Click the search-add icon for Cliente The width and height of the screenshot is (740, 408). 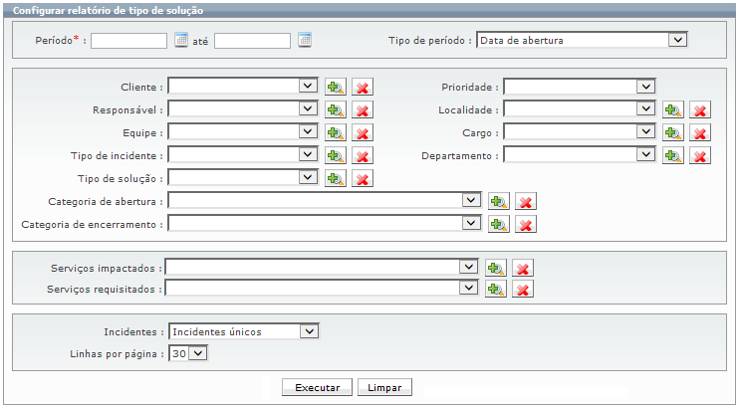[x=335, y=87]
